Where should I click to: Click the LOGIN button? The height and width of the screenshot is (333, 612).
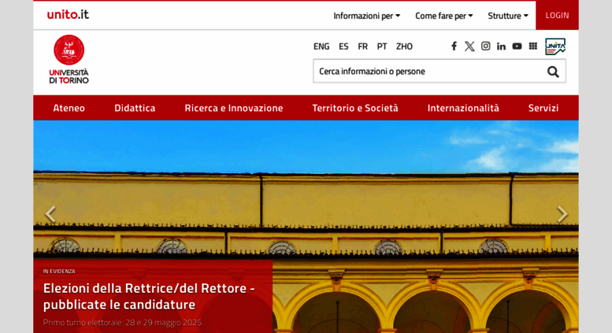click(x=557, y=15)
